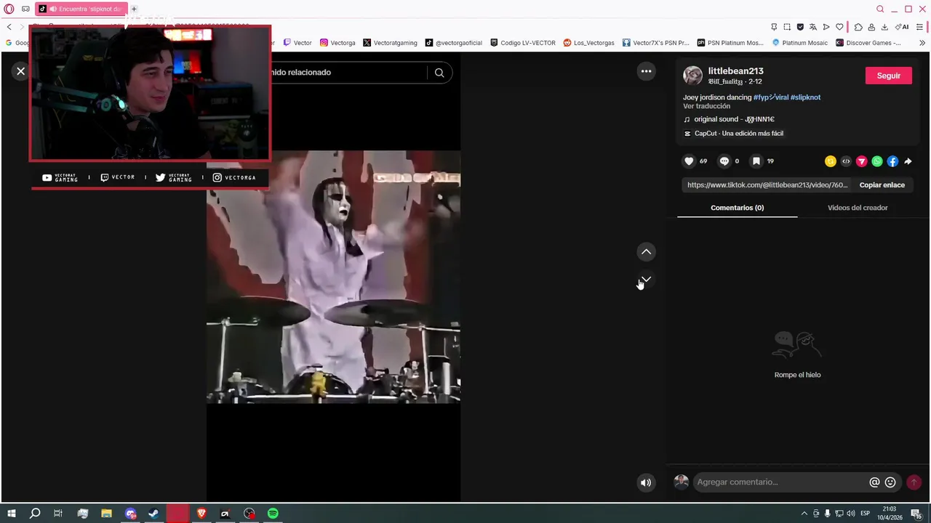Open the original sound music link
This screenshot has width=931, height=523.
pyautogui.click(x=730, y=119)
